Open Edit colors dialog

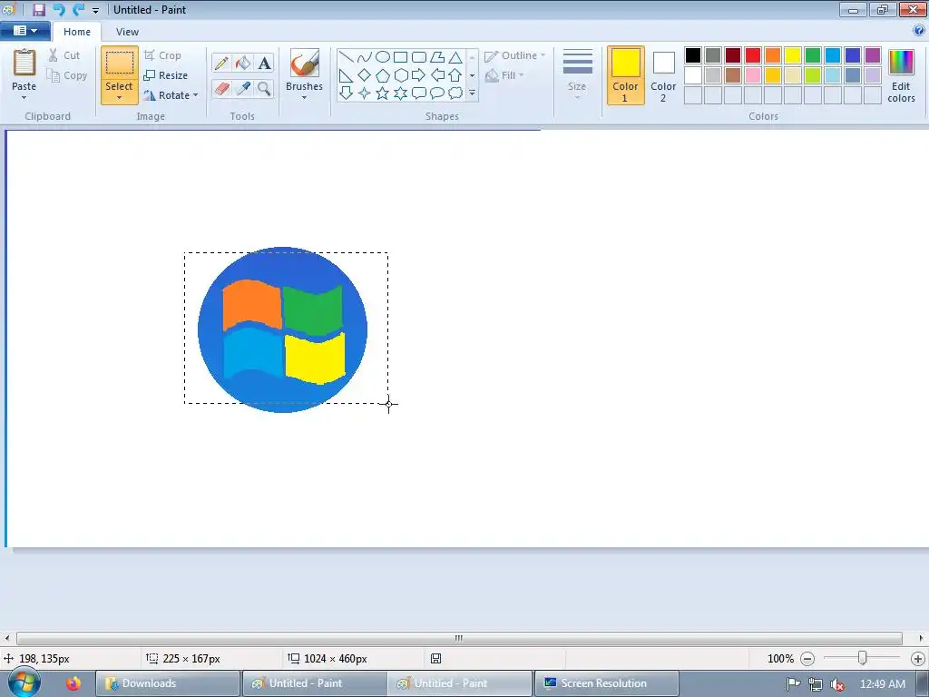click(901, 76)
